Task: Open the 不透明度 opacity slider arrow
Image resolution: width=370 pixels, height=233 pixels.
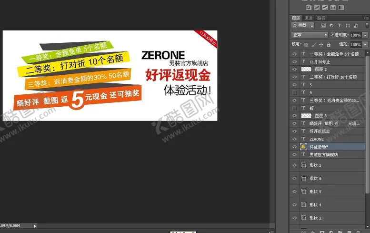Action: coord(365,35)
